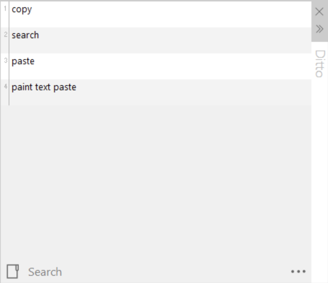Close the Ditto window with X

click(x=319, y=12)
